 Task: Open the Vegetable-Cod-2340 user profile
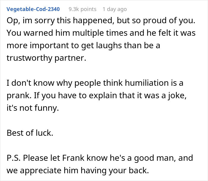tap(33, 9)
